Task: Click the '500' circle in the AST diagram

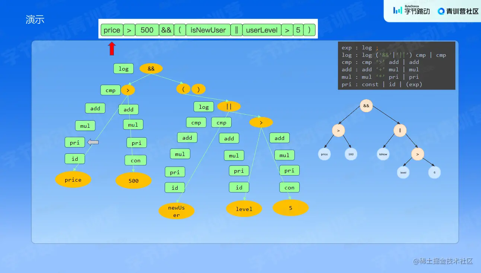Action: click(351, 154)
